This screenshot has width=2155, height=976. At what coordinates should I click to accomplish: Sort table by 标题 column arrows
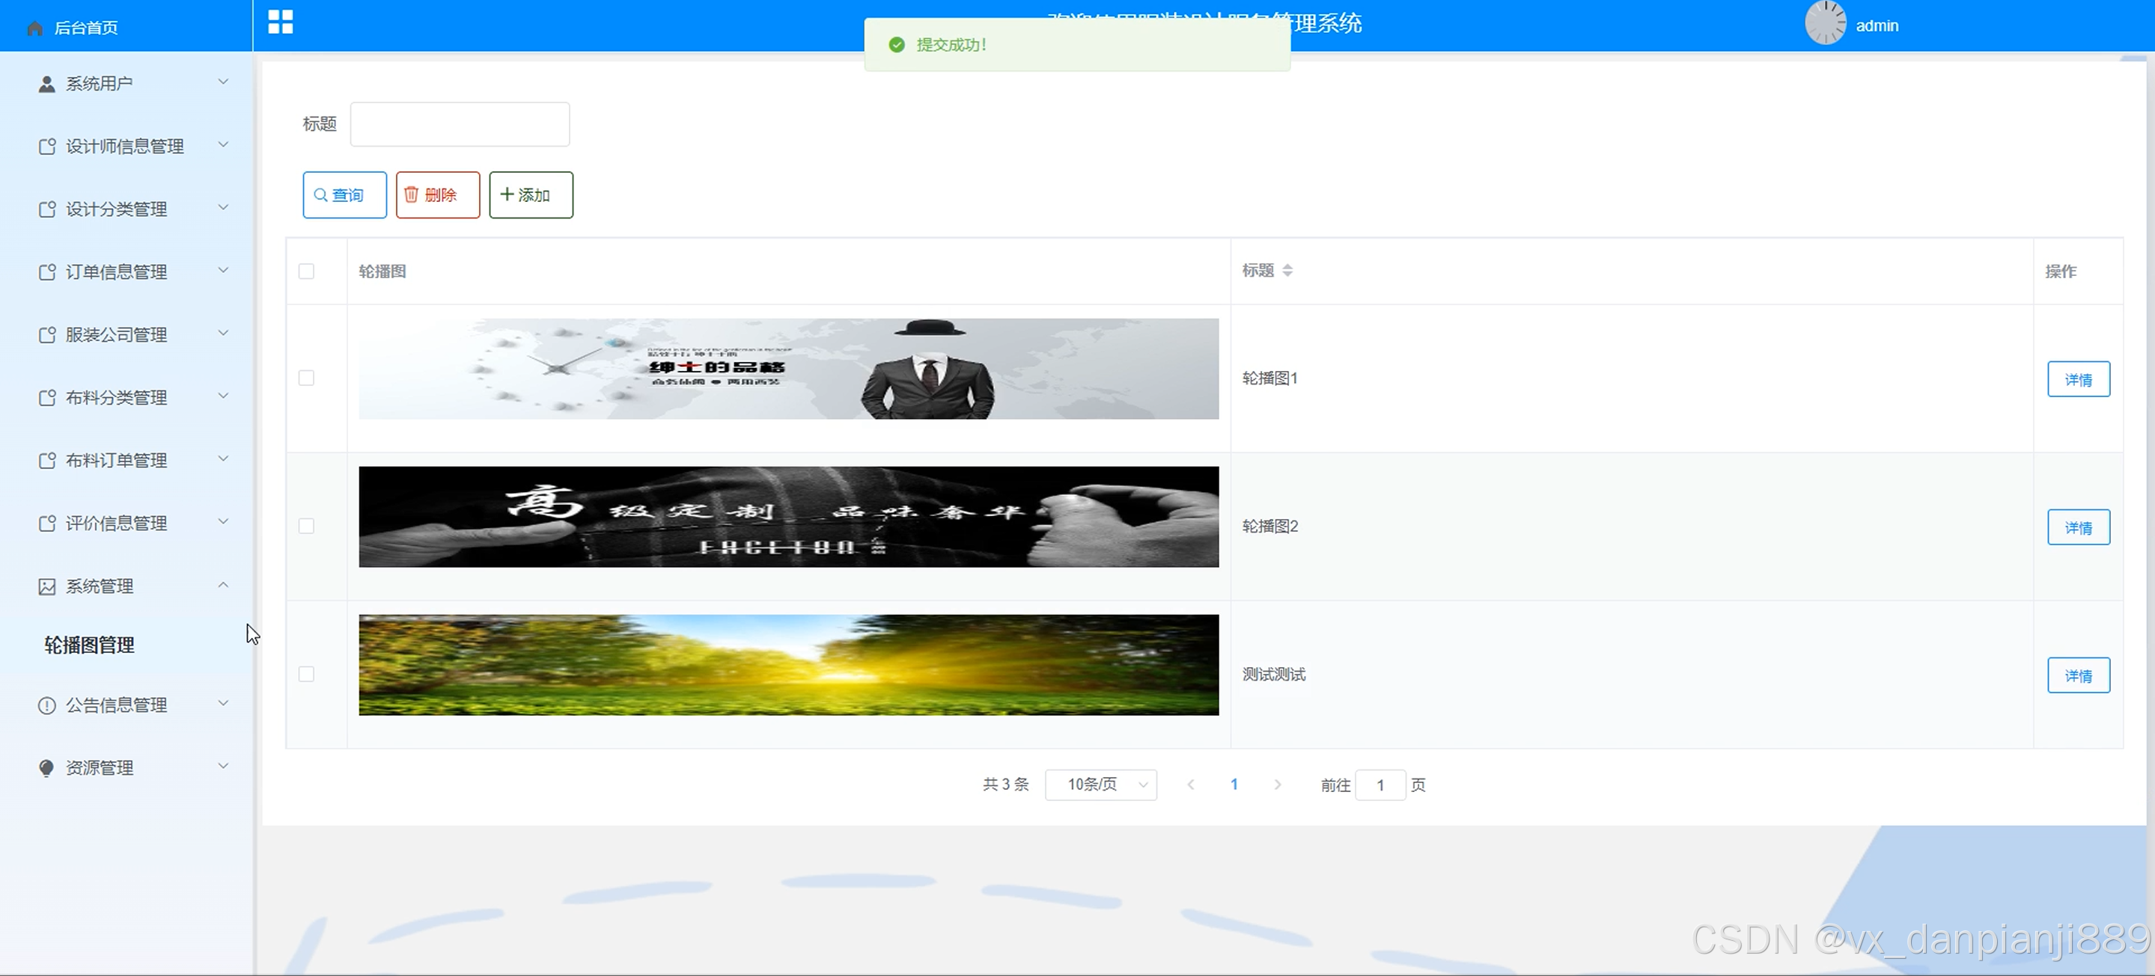[1287, 271]
